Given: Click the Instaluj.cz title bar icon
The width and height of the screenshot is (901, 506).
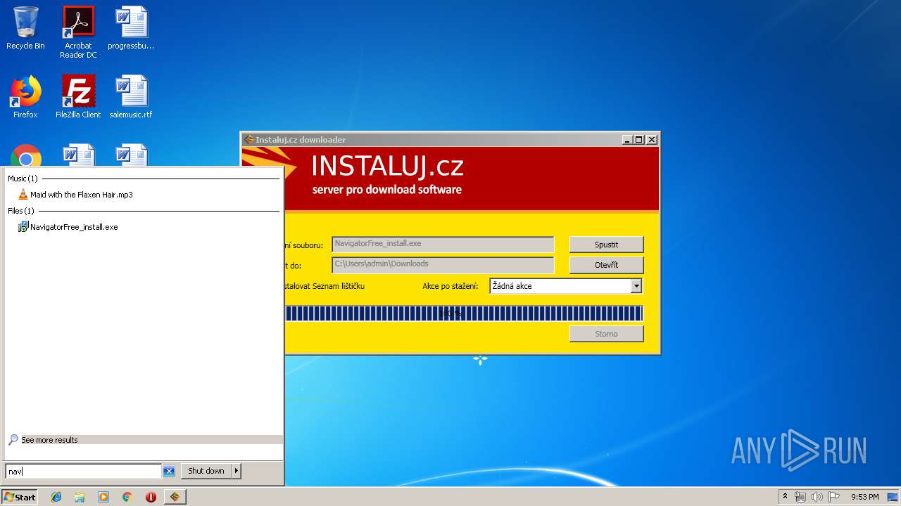Looking at the screenshot, I should 248,139.
